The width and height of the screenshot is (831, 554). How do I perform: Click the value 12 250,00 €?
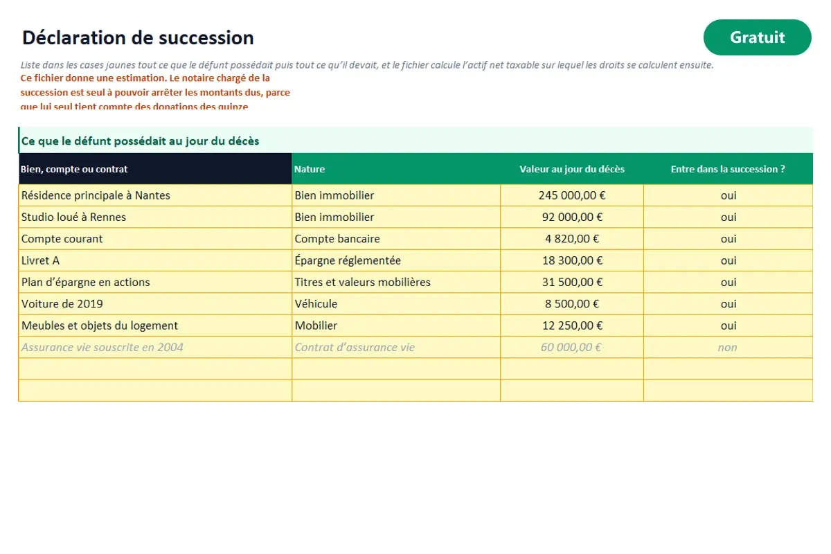click(572, 325)
